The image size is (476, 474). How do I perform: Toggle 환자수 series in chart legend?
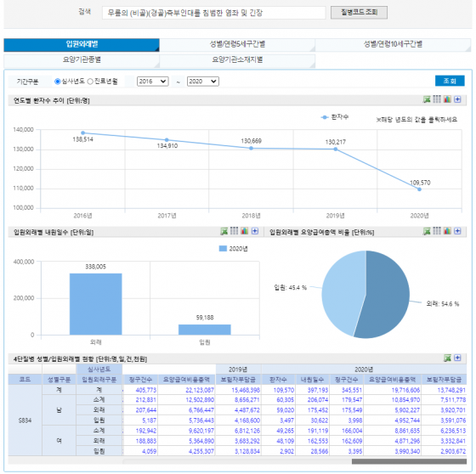[335, 117]
